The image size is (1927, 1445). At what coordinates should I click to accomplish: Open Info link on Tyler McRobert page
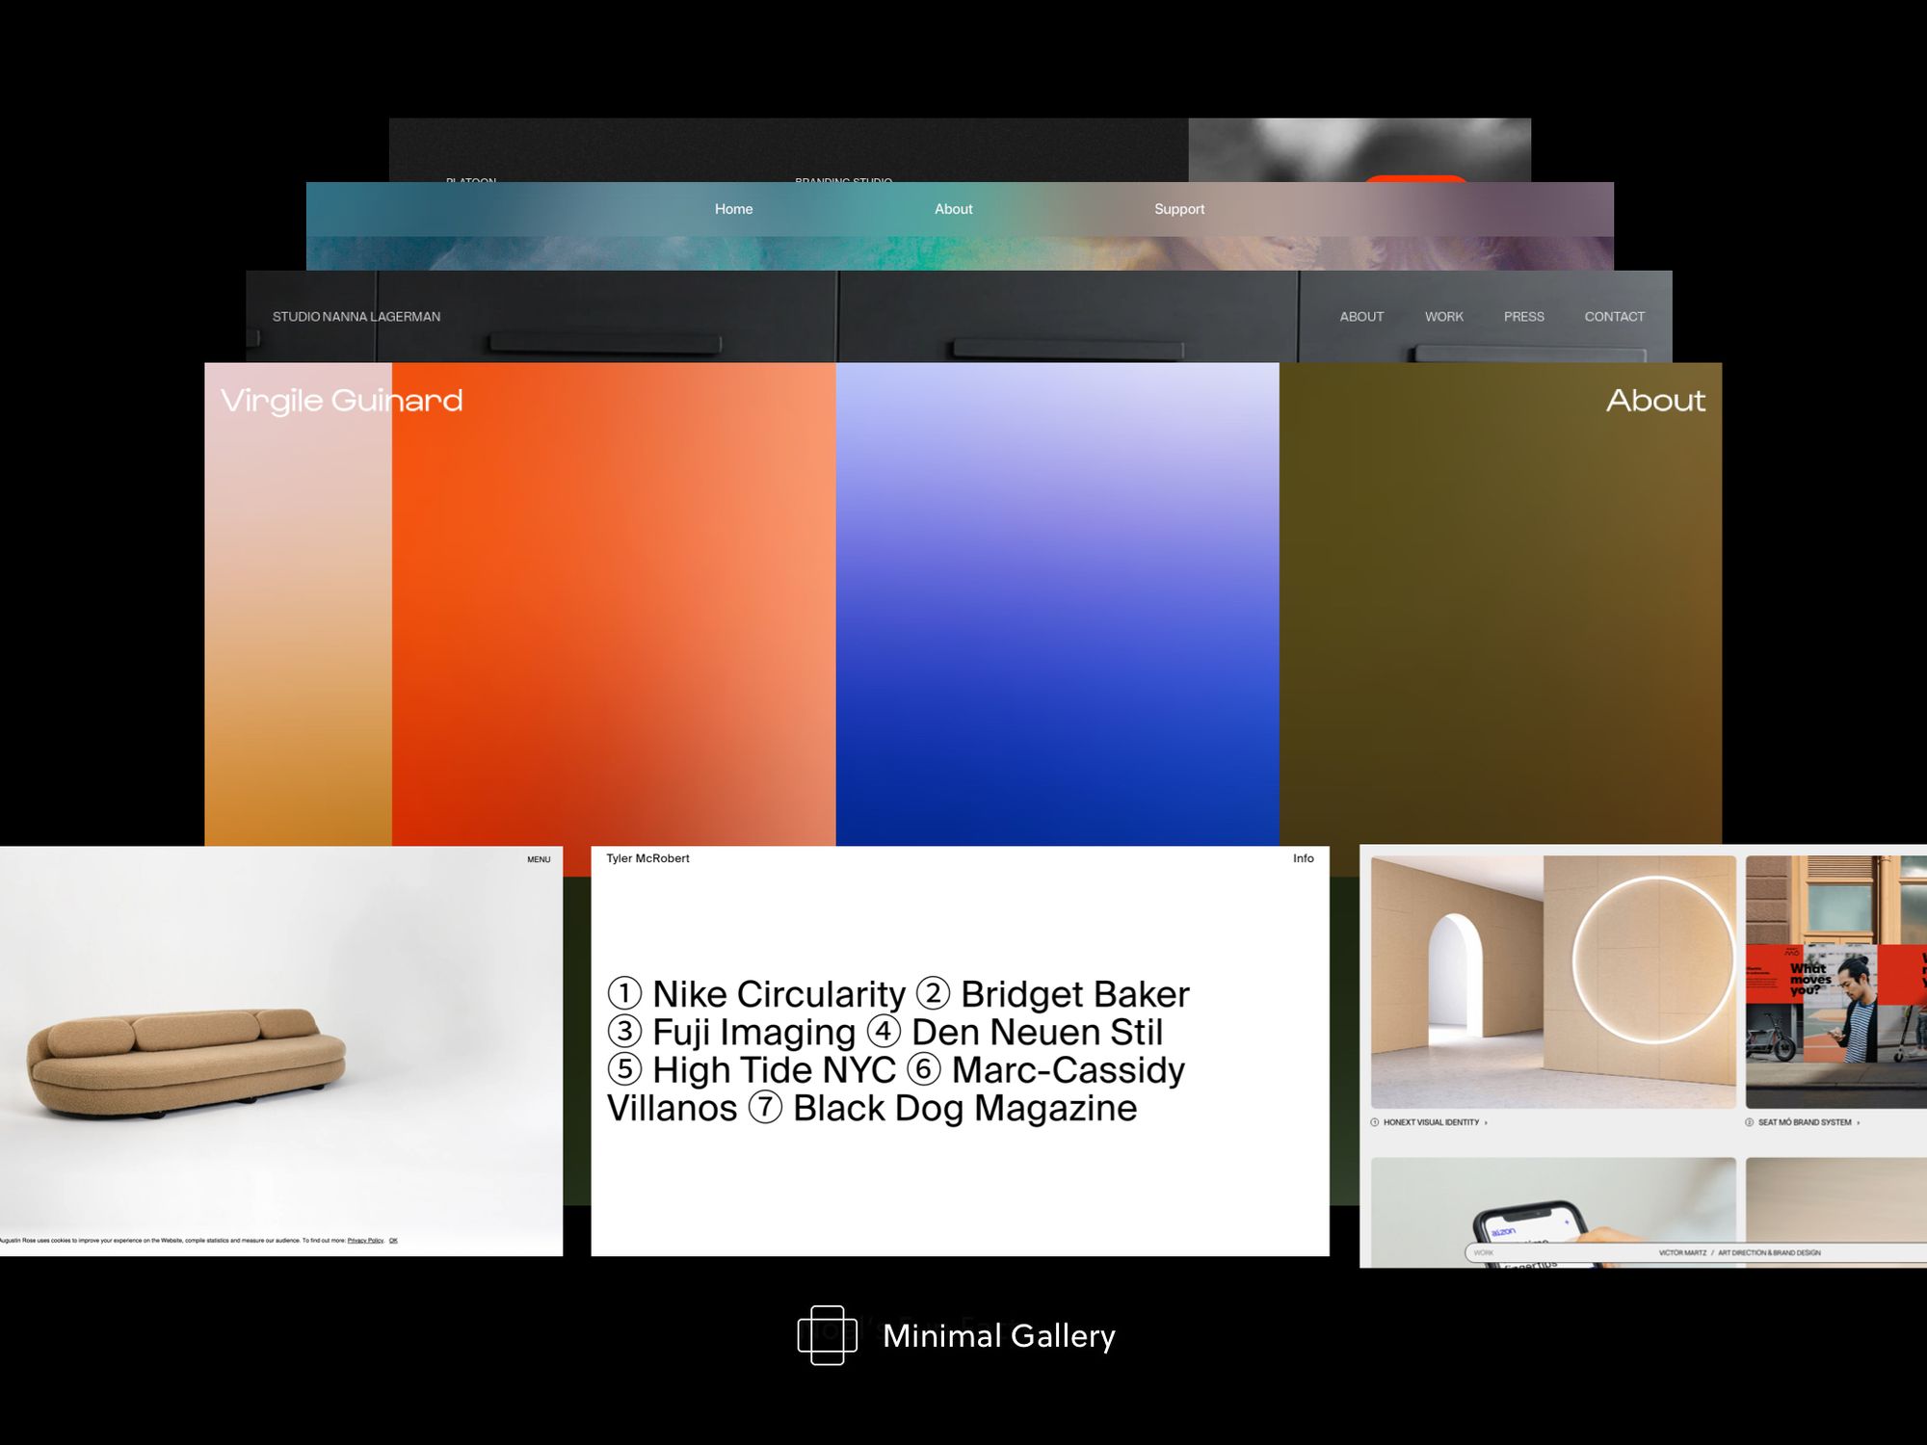pos(1303,858)
